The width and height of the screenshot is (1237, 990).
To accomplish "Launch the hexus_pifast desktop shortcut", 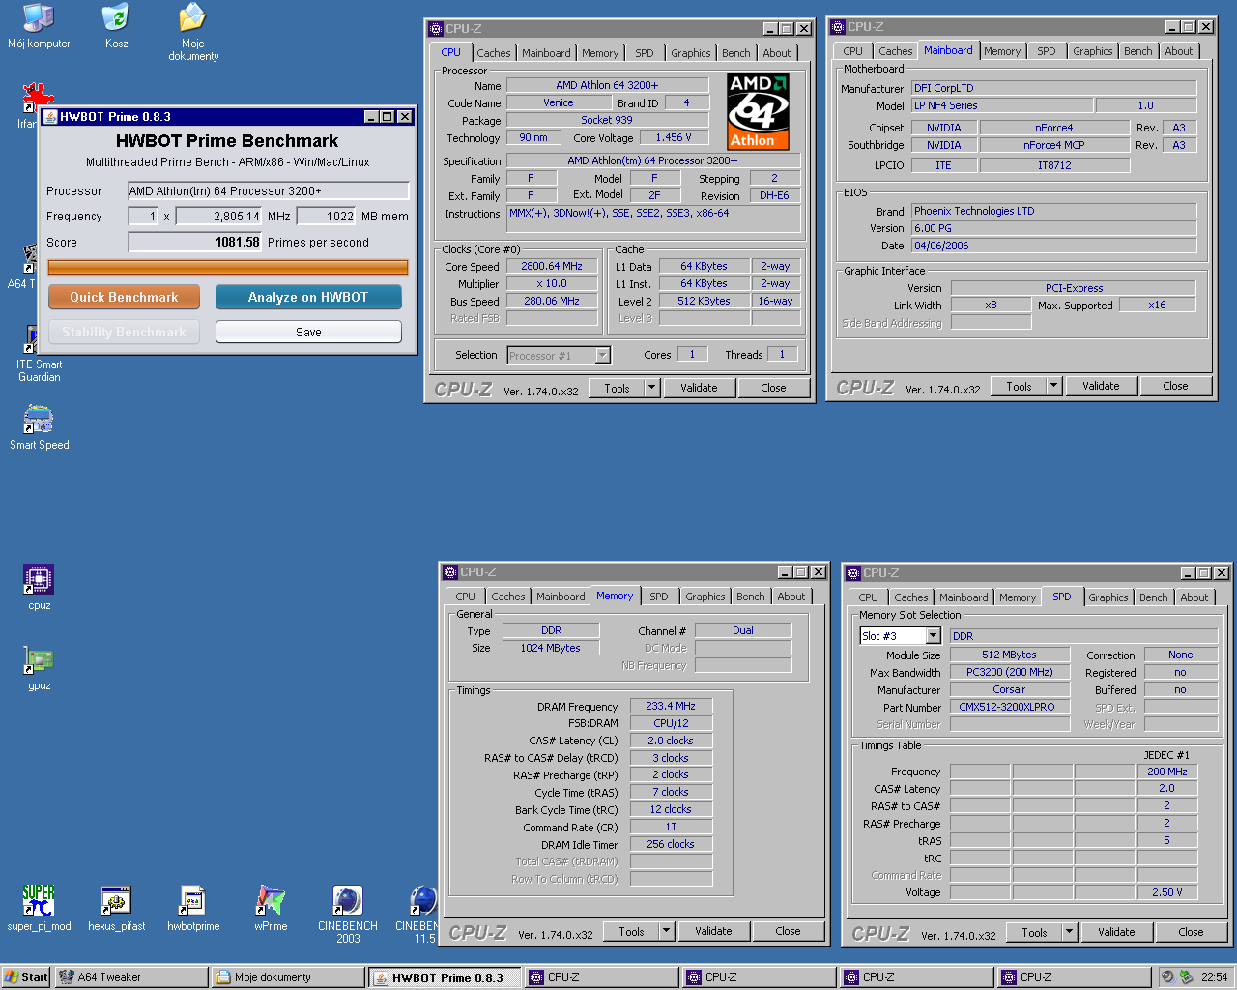I will (x=116, y=909).
